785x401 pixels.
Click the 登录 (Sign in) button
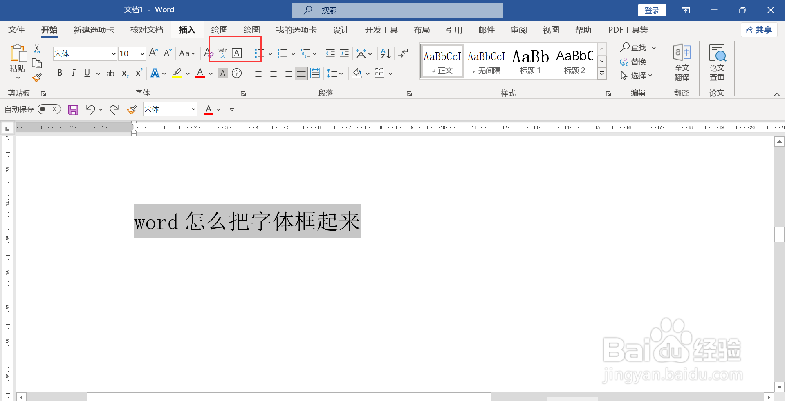coord(652,11)
